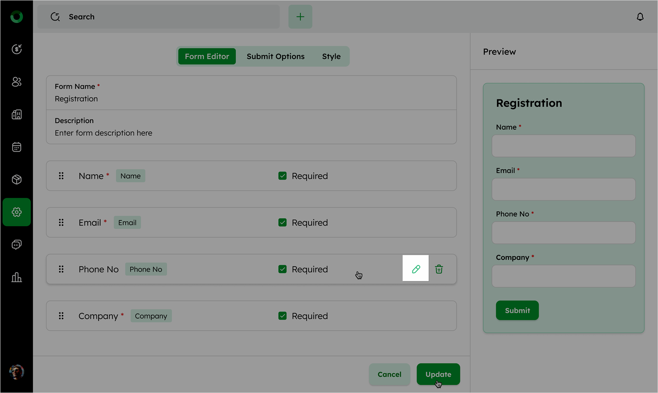Screen dimensions: 658x393
Task: Delete the Phone No field via trash icon
Action: [439, 269]
